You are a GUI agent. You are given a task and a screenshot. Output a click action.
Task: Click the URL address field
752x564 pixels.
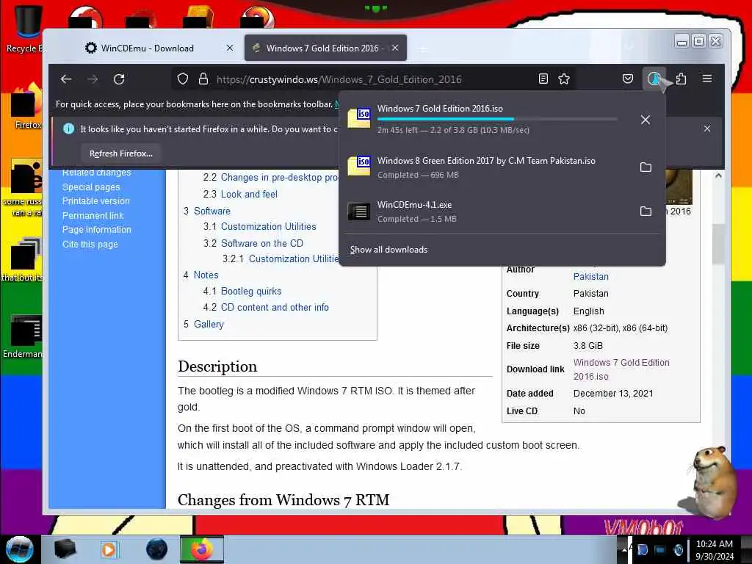click(x=374, y=79)
